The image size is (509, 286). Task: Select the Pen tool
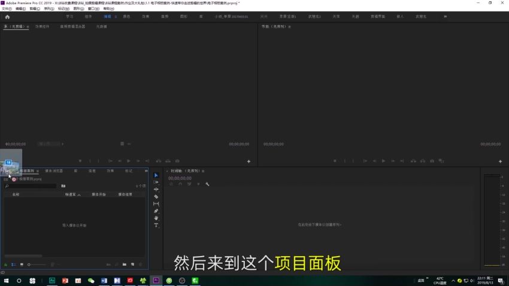pyautogui.click(x=156, y=211)
